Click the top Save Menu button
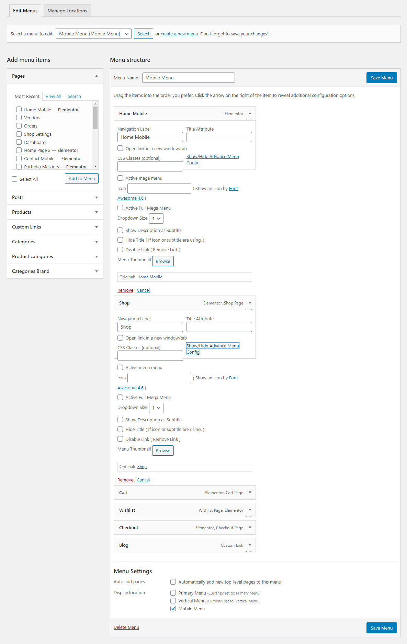The width and height of the screenshot is (407, 644). [381, 78]
